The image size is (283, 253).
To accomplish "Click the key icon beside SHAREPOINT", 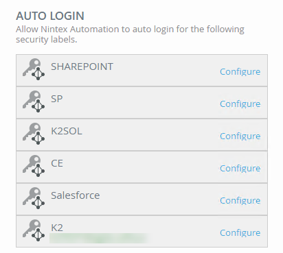I will 34,69.
